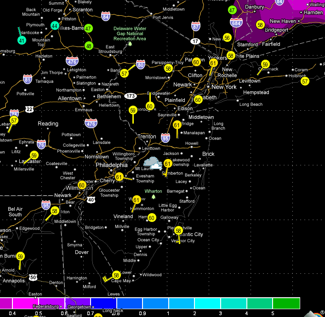Click the 58 station marker near Cape May
Viewport: 325px width, 317px height.
[116, 275]
